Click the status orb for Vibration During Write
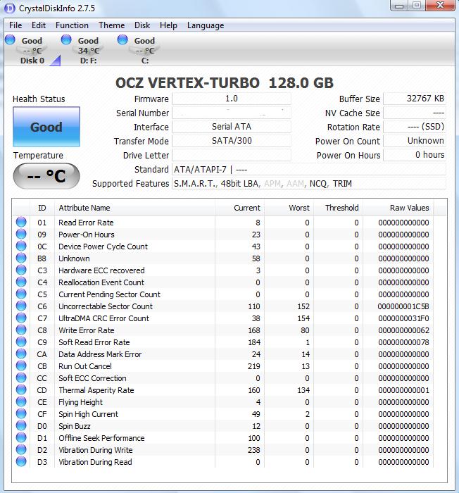The image size is (459, 493). coord(21,449)
